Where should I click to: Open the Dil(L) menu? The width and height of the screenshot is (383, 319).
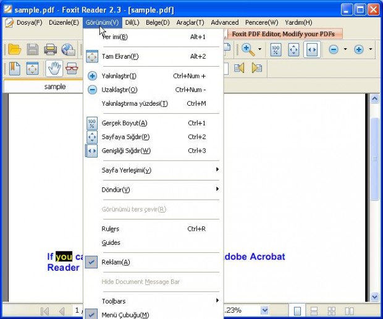(x=132, y=22)
